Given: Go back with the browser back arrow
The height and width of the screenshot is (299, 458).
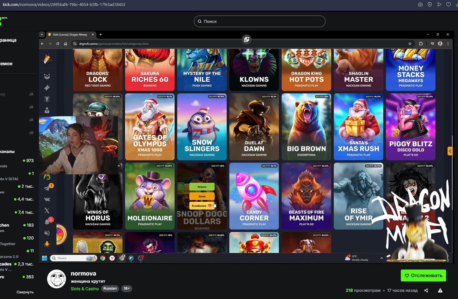Looking at the screenshot, I should point(42,44).
